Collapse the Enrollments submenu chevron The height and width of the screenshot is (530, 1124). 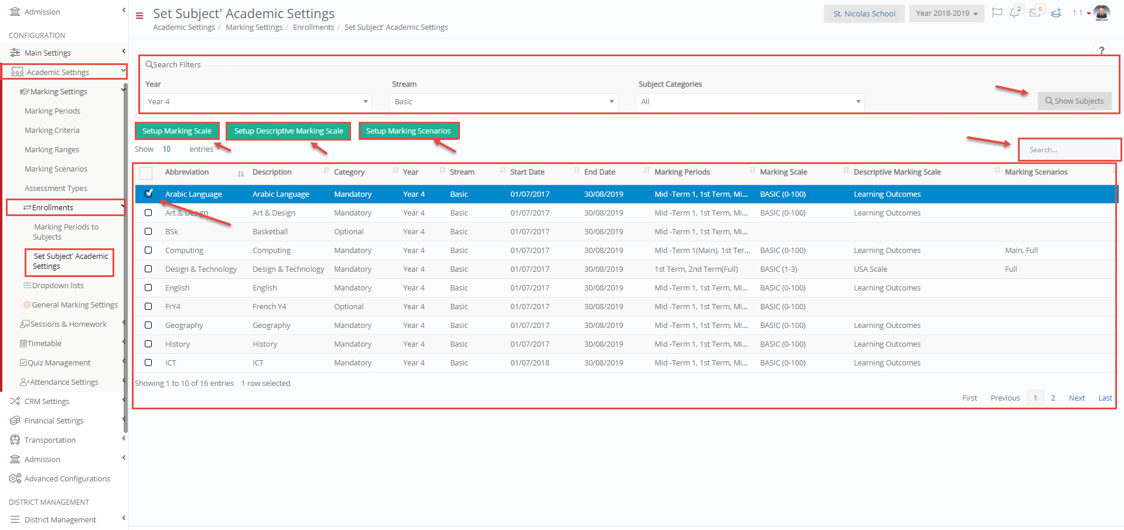(122, 206)
